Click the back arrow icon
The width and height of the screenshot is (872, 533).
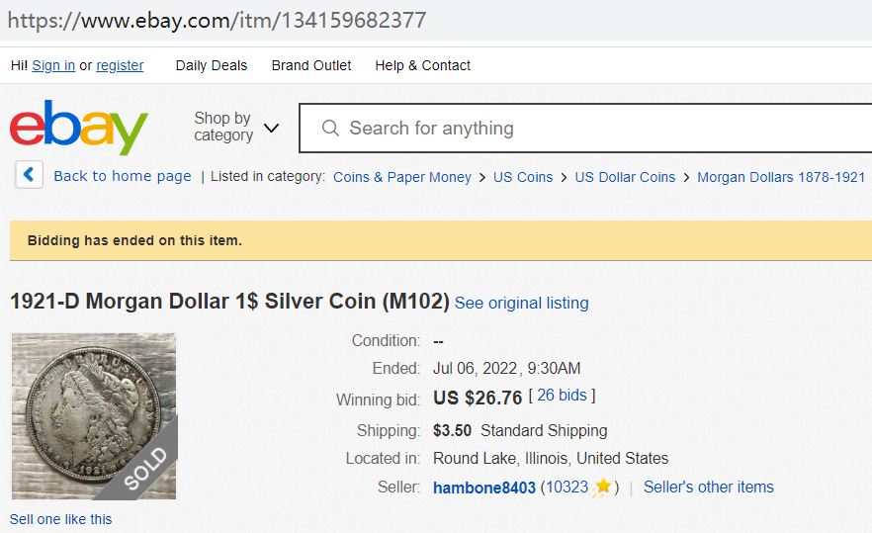(x=29, y=176)
